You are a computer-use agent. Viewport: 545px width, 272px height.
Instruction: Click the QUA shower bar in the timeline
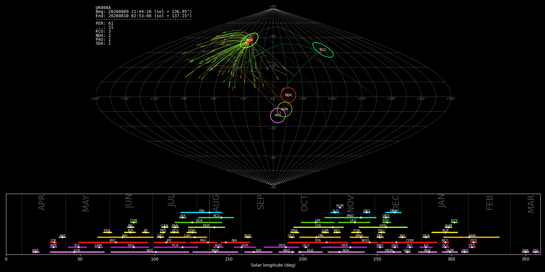tap(426, 237)
